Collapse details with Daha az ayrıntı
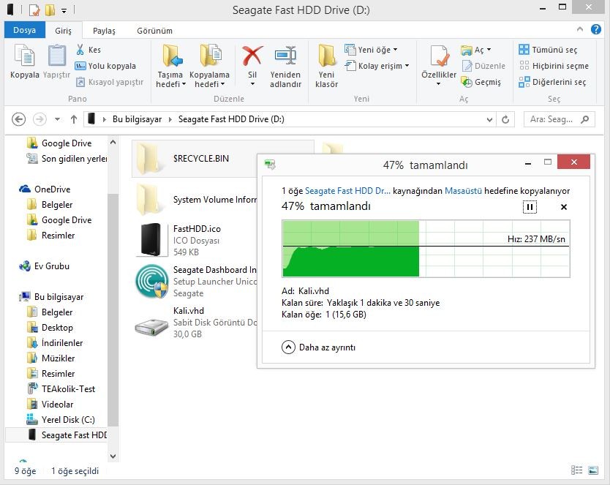The width and height of the screenshot is (610, 485). (319, 347)
